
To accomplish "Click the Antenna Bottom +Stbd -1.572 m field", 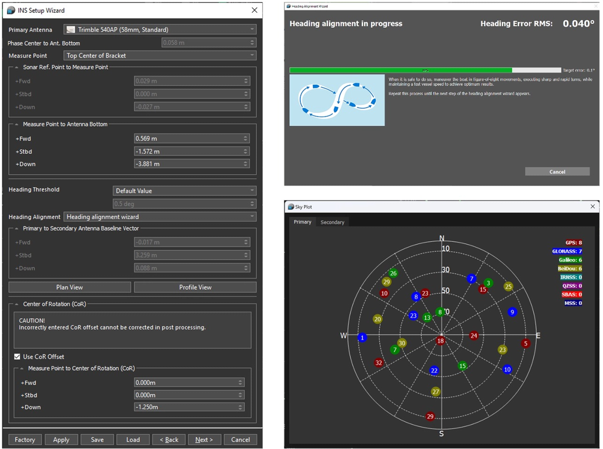I will tap(192, 151).
